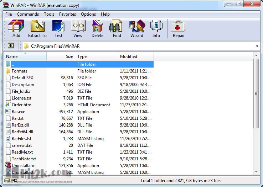
Task: Click the 397,312 size value
Action: (66, 111)
